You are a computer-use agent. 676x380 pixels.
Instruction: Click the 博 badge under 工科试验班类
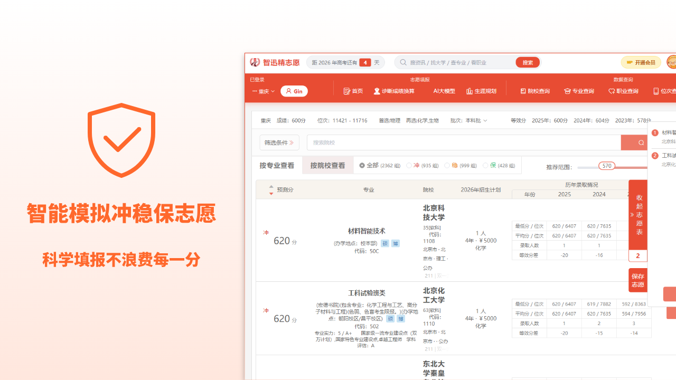[x=401, y=319]
